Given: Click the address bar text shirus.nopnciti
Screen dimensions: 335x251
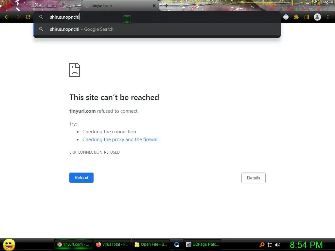Looking at the screenshot, I should 64,17.
